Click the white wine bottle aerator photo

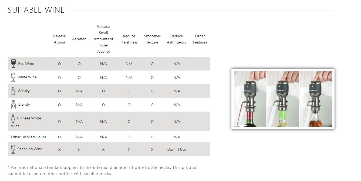(x=283, y=99)
